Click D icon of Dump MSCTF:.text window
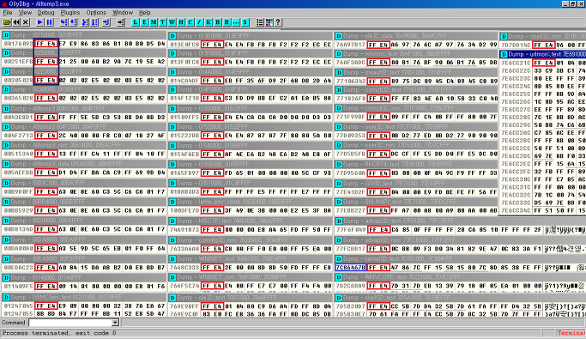This screenshot has height=339, width=586. pos(172,221)
